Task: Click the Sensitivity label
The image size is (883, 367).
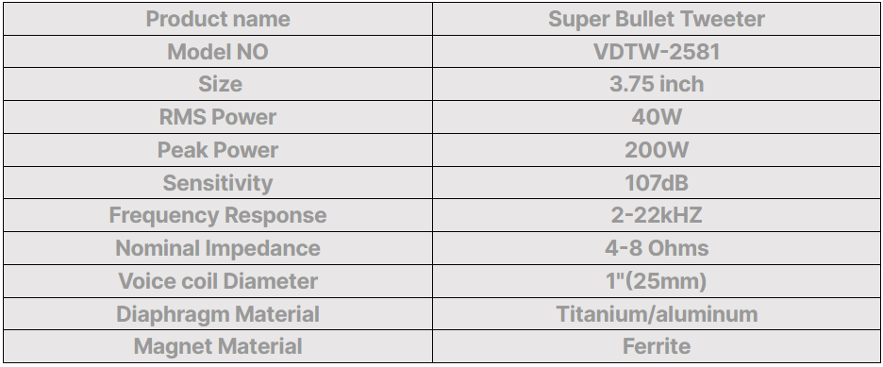Action: click(218, 183)
